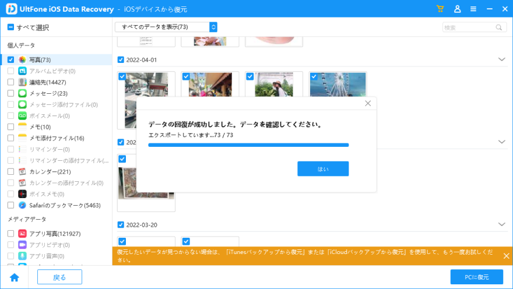Screen dimensions: 513x289
Task: Select the Contacts (14427) category
Action: tap(56, 82)
